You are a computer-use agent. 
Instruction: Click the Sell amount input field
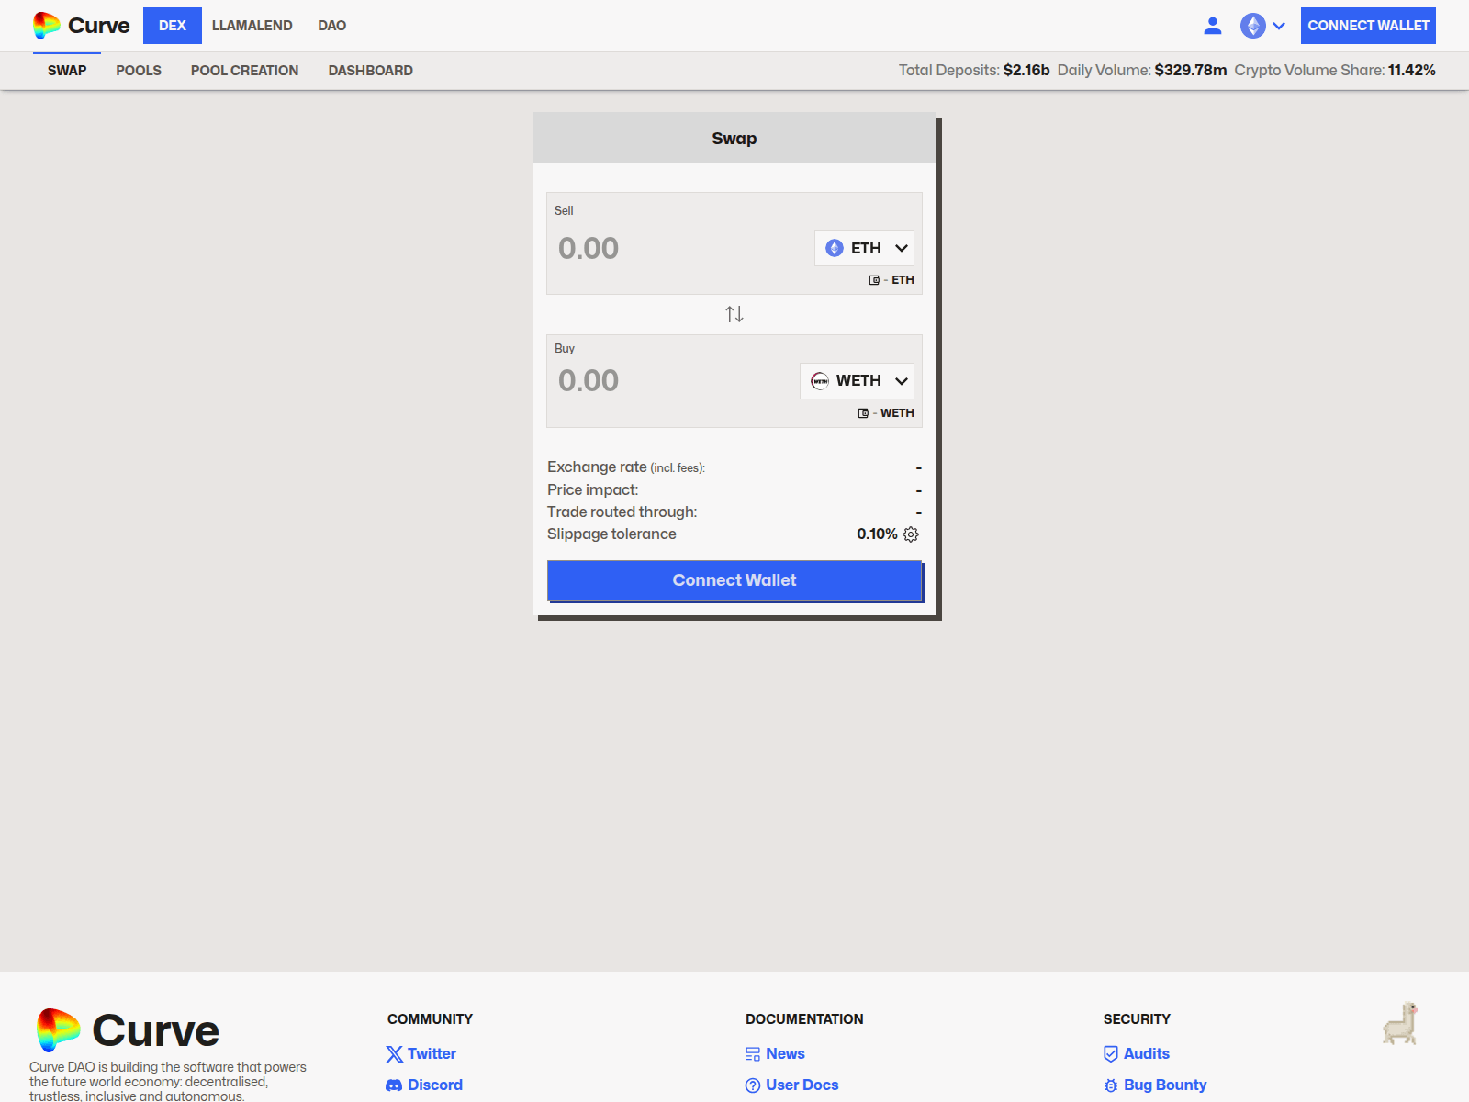679,248
